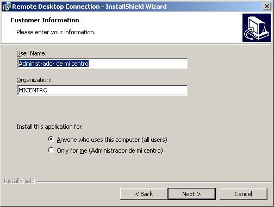Click the Organization label

[x=34, y=80]
